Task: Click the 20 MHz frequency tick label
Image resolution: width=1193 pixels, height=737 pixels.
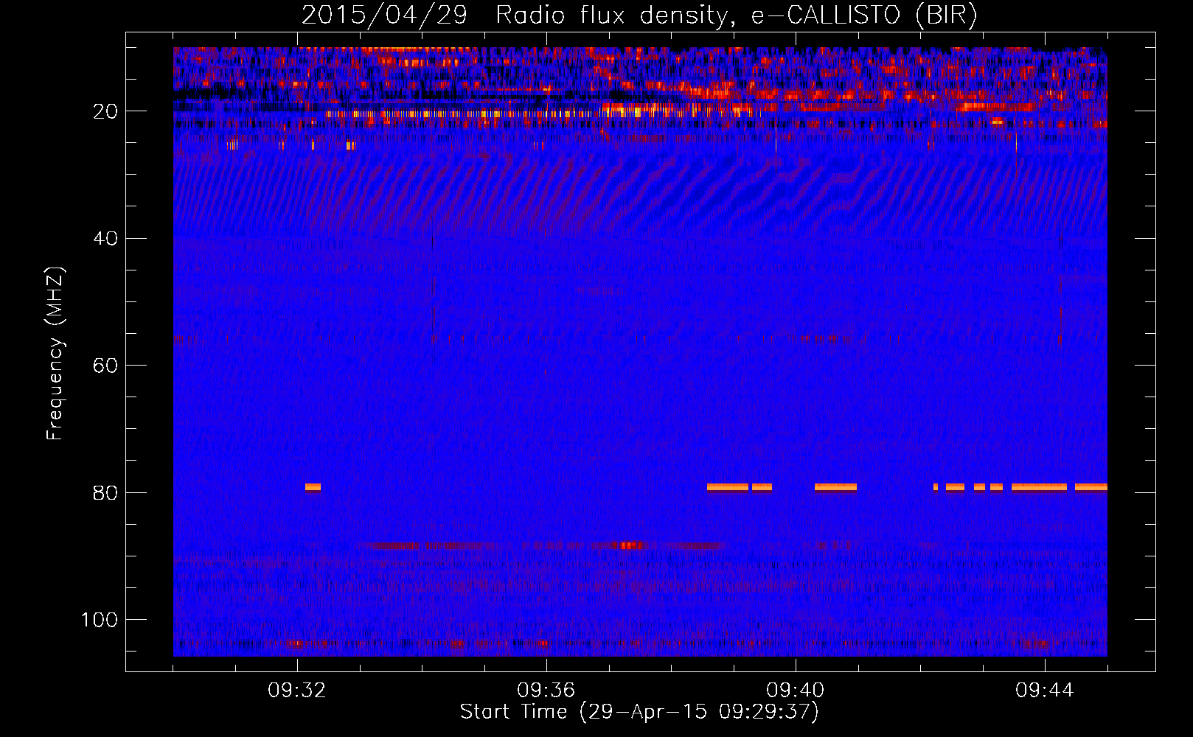Action: (105, 111)
